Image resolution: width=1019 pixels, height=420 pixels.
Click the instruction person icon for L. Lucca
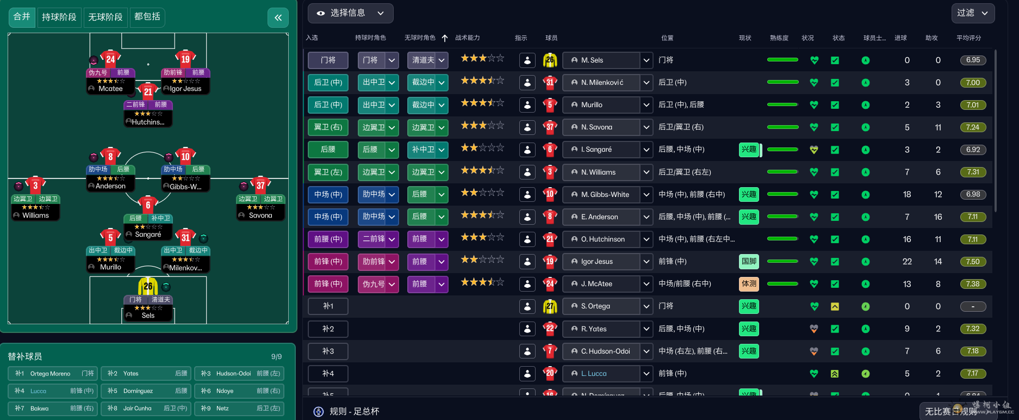click(527, 374)
